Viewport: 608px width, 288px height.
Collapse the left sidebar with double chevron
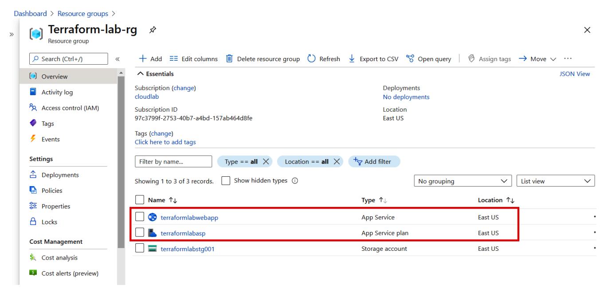tap(118, 59)
